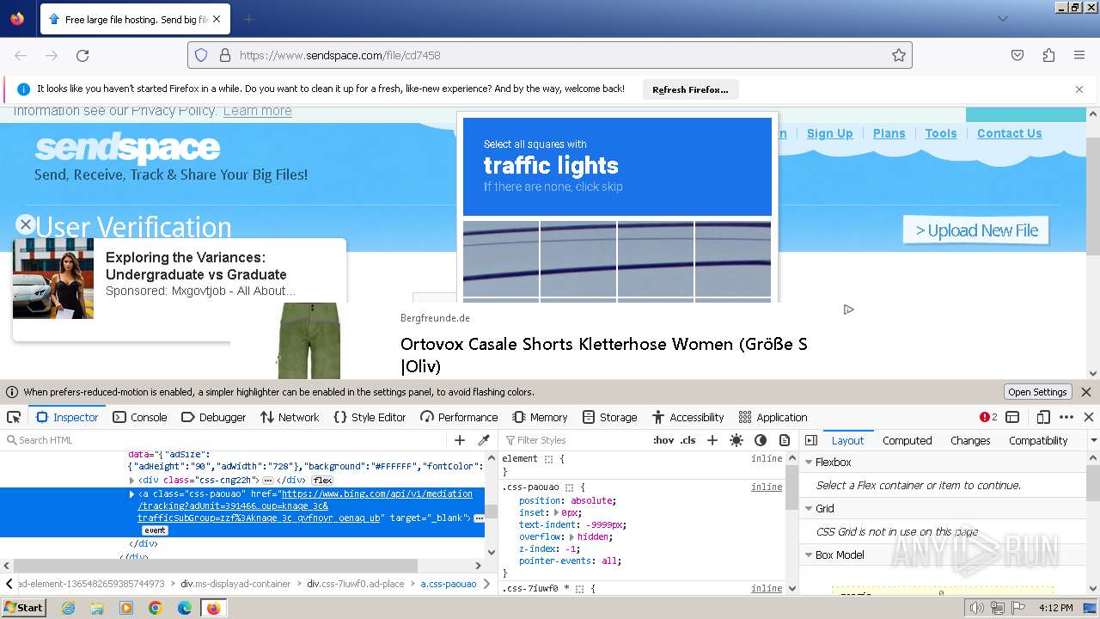
Task: Select the Compatibility sidebar tab
Action: point(1038,440)
